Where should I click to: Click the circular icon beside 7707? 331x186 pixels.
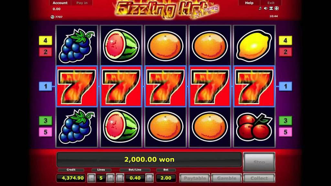[53, 17]
